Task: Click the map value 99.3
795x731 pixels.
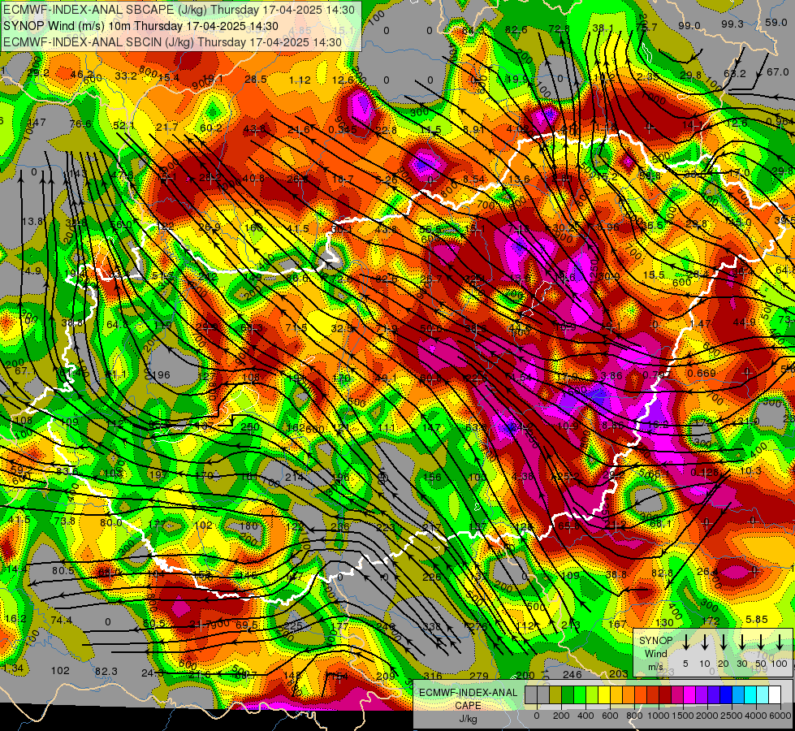Action: [732, 24]
